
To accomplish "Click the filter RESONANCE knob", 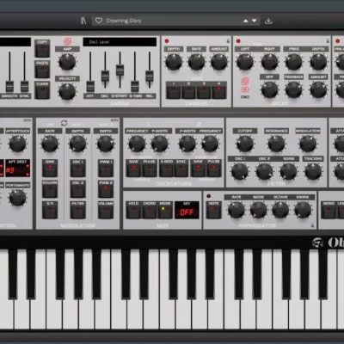I will [276, 144].
